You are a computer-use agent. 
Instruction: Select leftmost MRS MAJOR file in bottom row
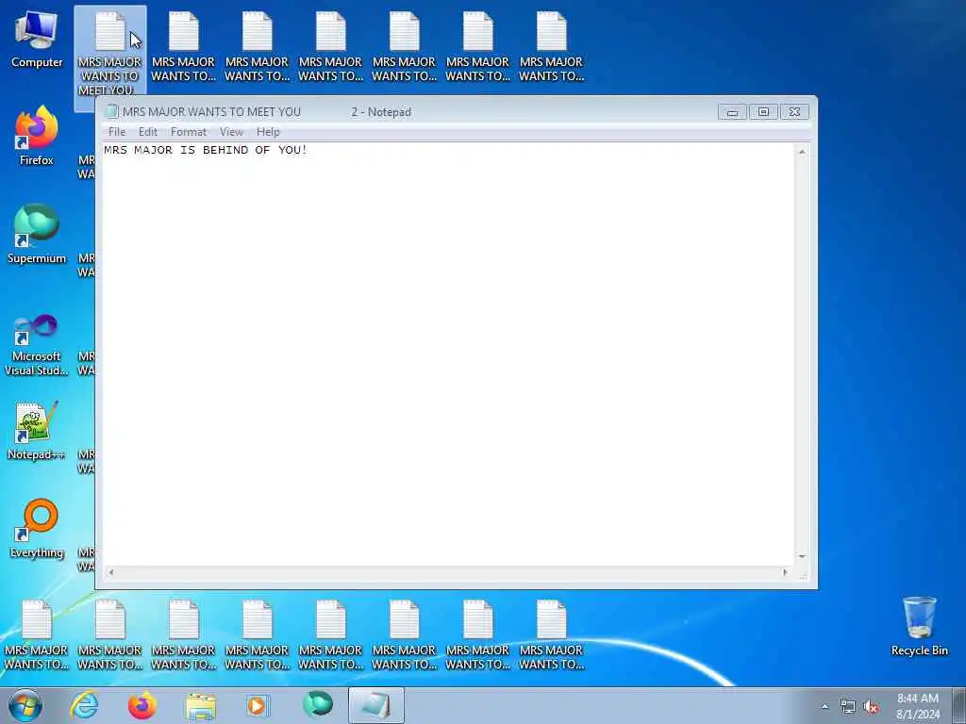[x=37, y=635]
